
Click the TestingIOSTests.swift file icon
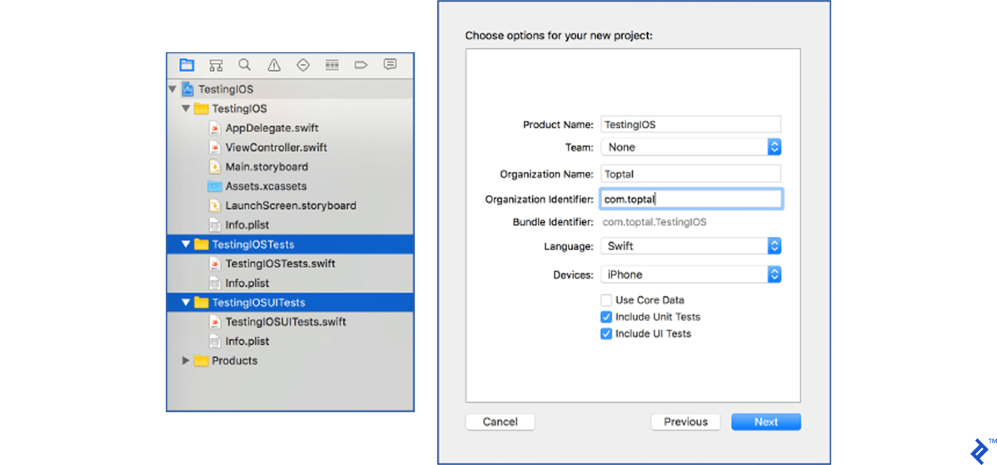(x=215, y=264)
